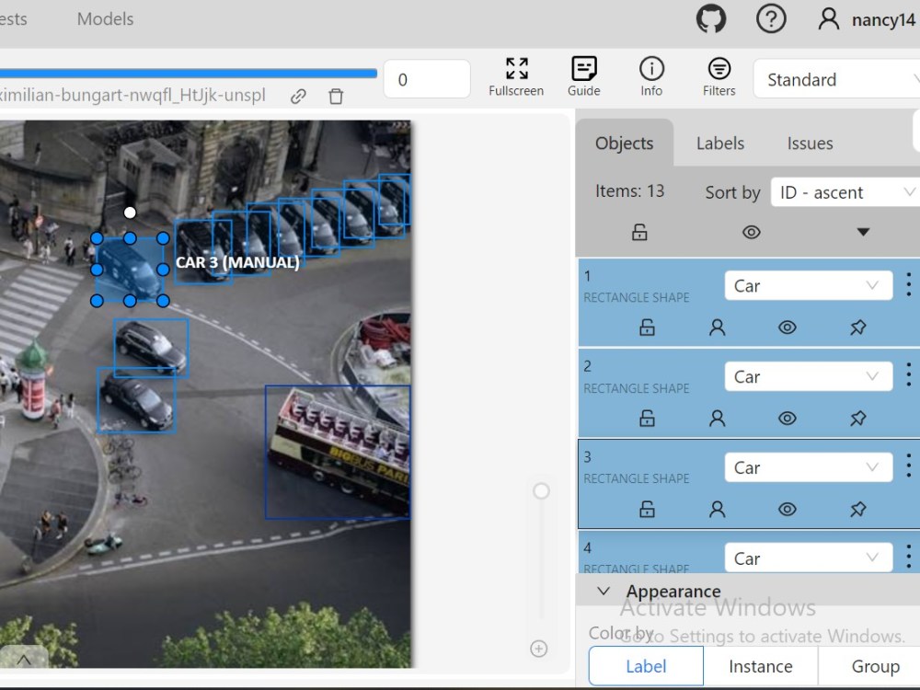Open label dropdown for object 2

tap(809, 376)
